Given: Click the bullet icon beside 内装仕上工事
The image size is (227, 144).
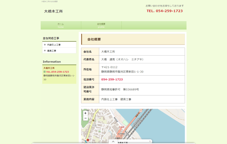Looking at the screenshot, I should (x=45, y=45).
